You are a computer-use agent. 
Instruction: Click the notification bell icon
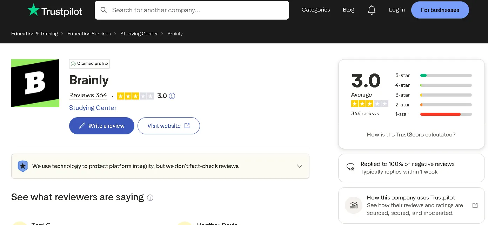pyautogui.click(x=372, y=10)
